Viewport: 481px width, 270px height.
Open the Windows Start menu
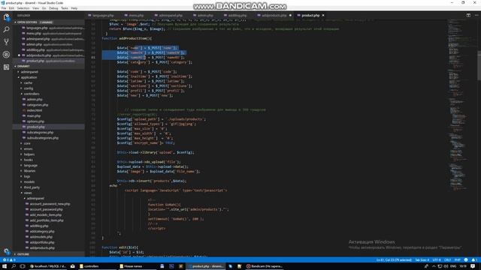[x=5, y=266]
